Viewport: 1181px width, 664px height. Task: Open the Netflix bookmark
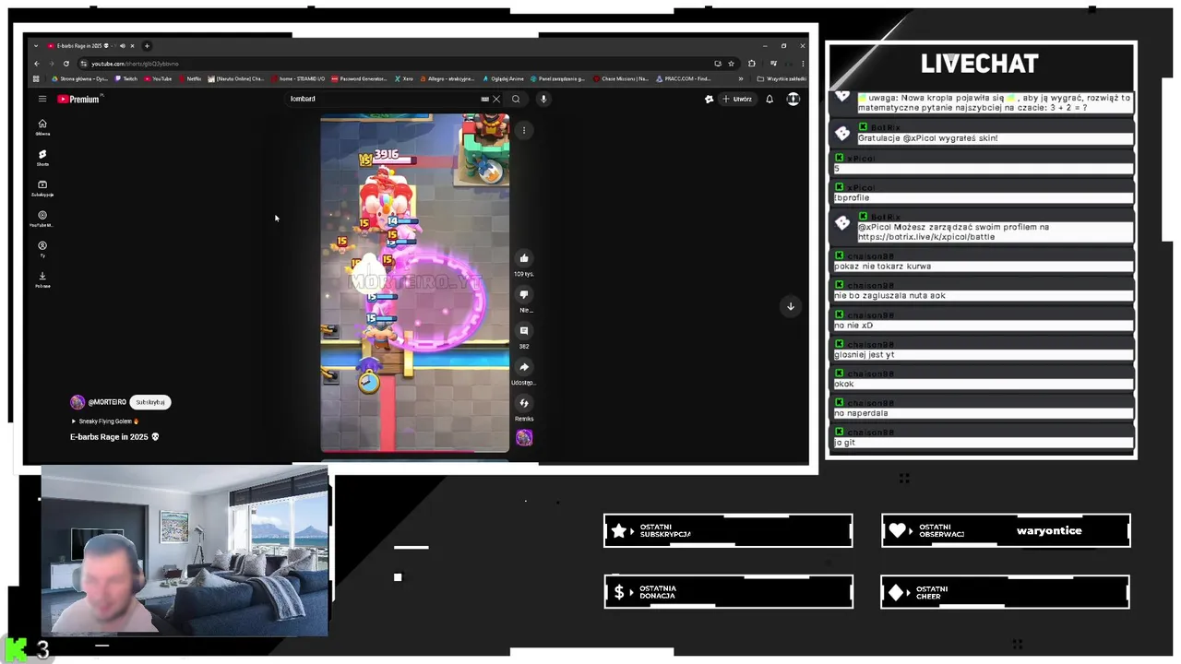point(190,78)
